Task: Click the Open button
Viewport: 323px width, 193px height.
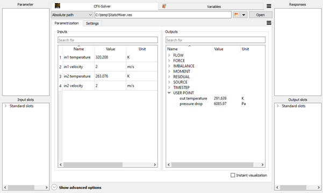Action: (x=261, y=15)
